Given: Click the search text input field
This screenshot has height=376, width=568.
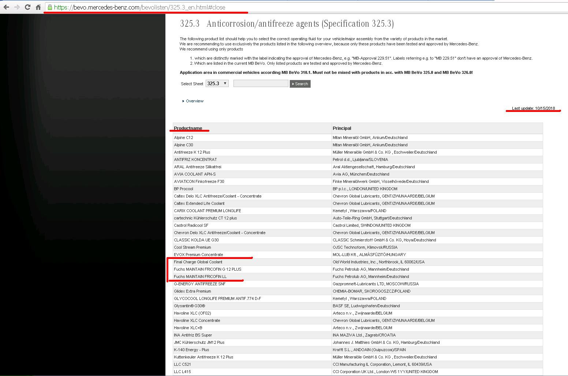Looking at the screenshot, I should tap(261, 83).
